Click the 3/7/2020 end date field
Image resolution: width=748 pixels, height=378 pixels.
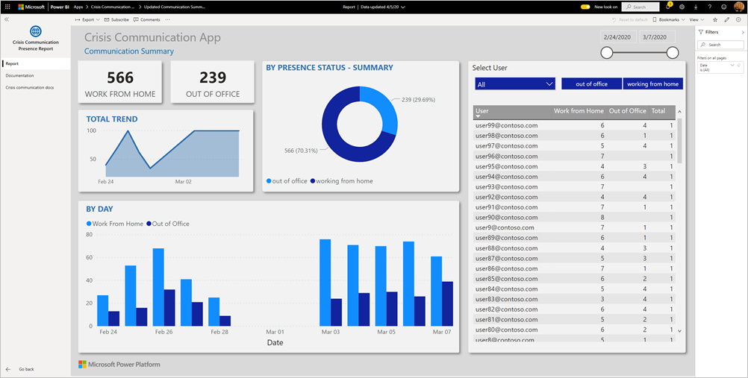point(658,37)
